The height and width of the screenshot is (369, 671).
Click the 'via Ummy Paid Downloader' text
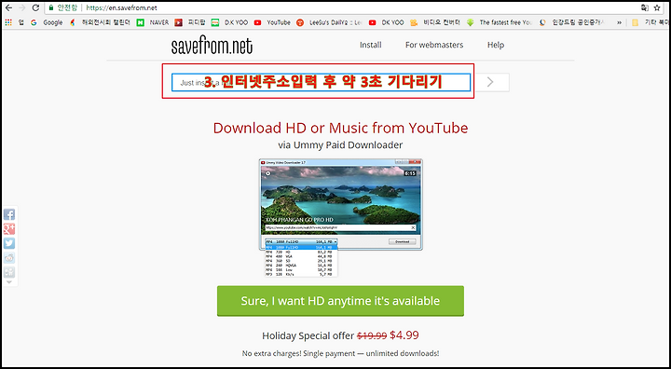point(340,145)
